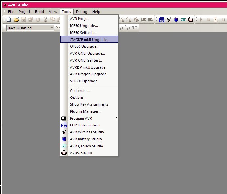Click the Run debug play icon

pos(201,19)
